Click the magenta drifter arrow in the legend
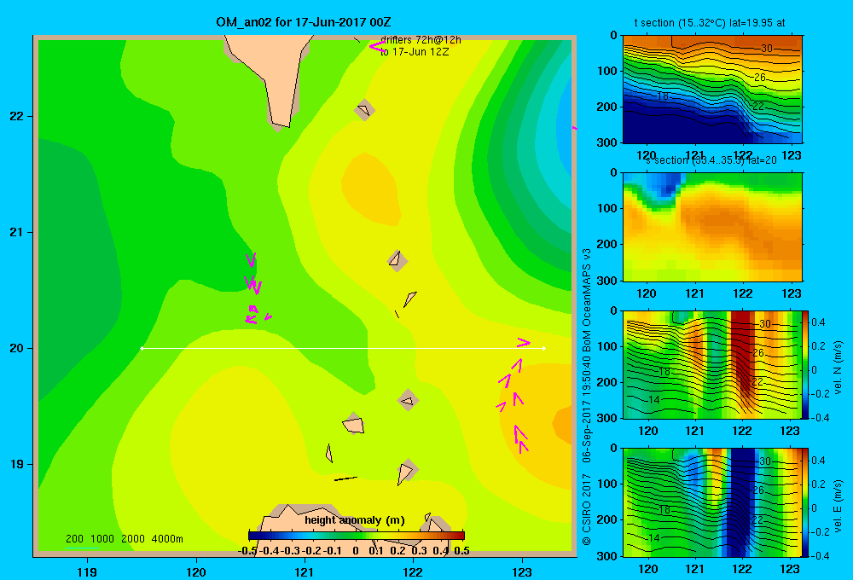This screenshot has width=853, height=580. coord(377,47)
